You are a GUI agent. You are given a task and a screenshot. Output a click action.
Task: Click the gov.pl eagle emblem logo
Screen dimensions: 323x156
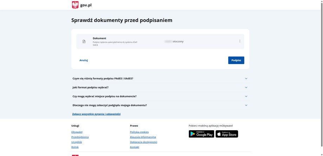point(75,5)
